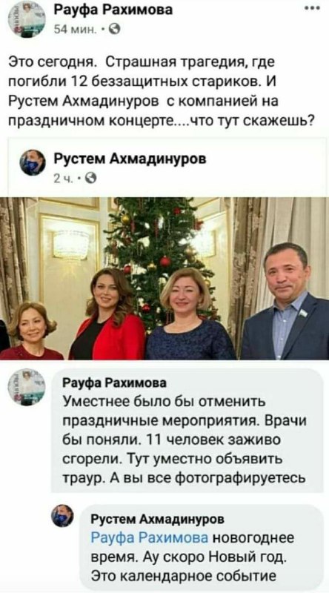Open Рустем Ахмадинуров's avatar beside his reply
The width and height of the screenshot is (329, 593).
(63, 516)
